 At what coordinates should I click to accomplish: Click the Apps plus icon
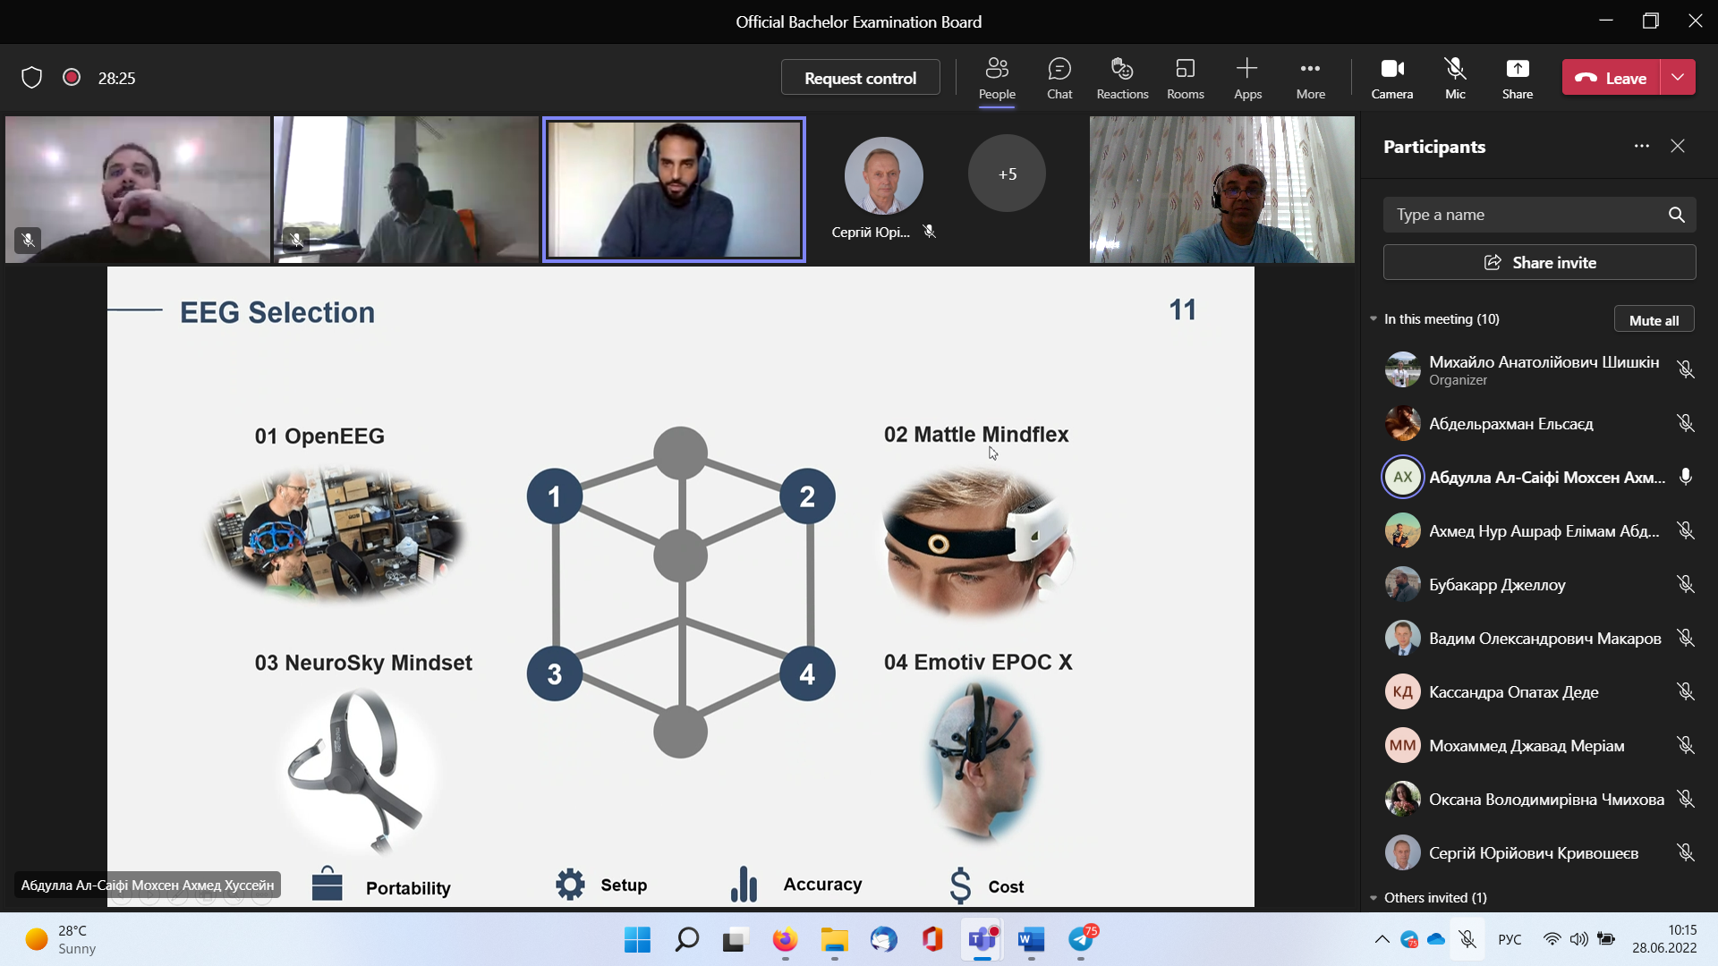[1246, 70]
